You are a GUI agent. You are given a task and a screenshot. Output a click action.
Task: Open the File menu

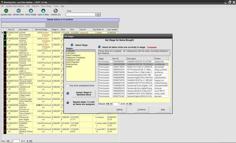coord(2,6)
